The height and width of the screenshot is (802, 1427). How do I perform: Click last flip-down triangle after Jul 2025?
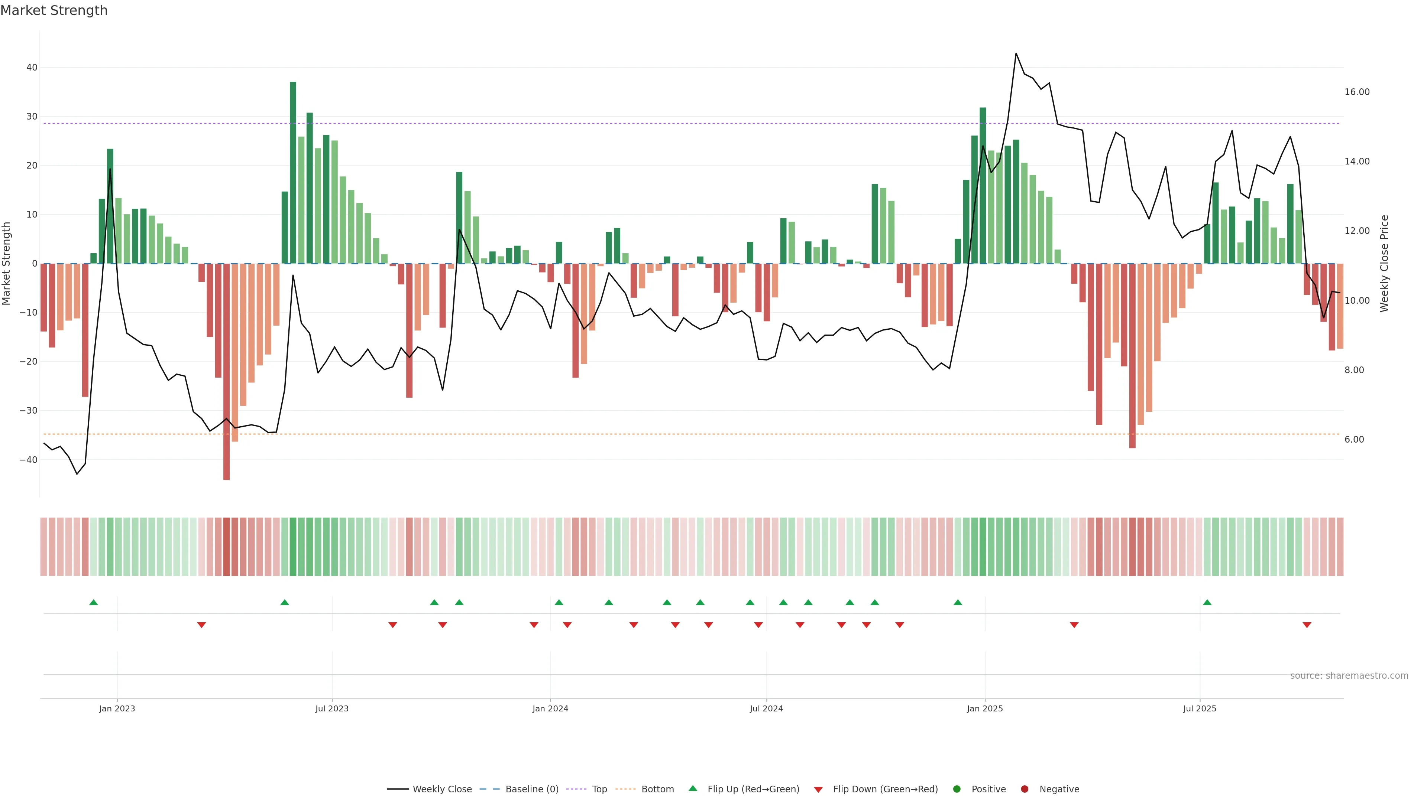[x=1307, y=625]
